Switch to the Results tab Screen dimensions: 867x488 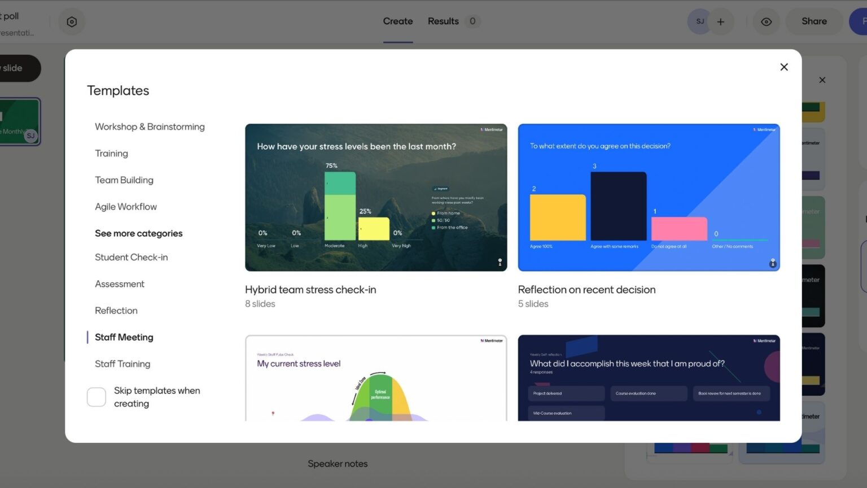pyautogui.click(x=443, y=21)
